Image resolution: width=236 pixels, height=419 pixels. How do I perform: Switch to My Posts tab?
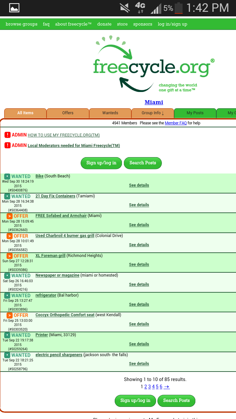tap(195, 113)
